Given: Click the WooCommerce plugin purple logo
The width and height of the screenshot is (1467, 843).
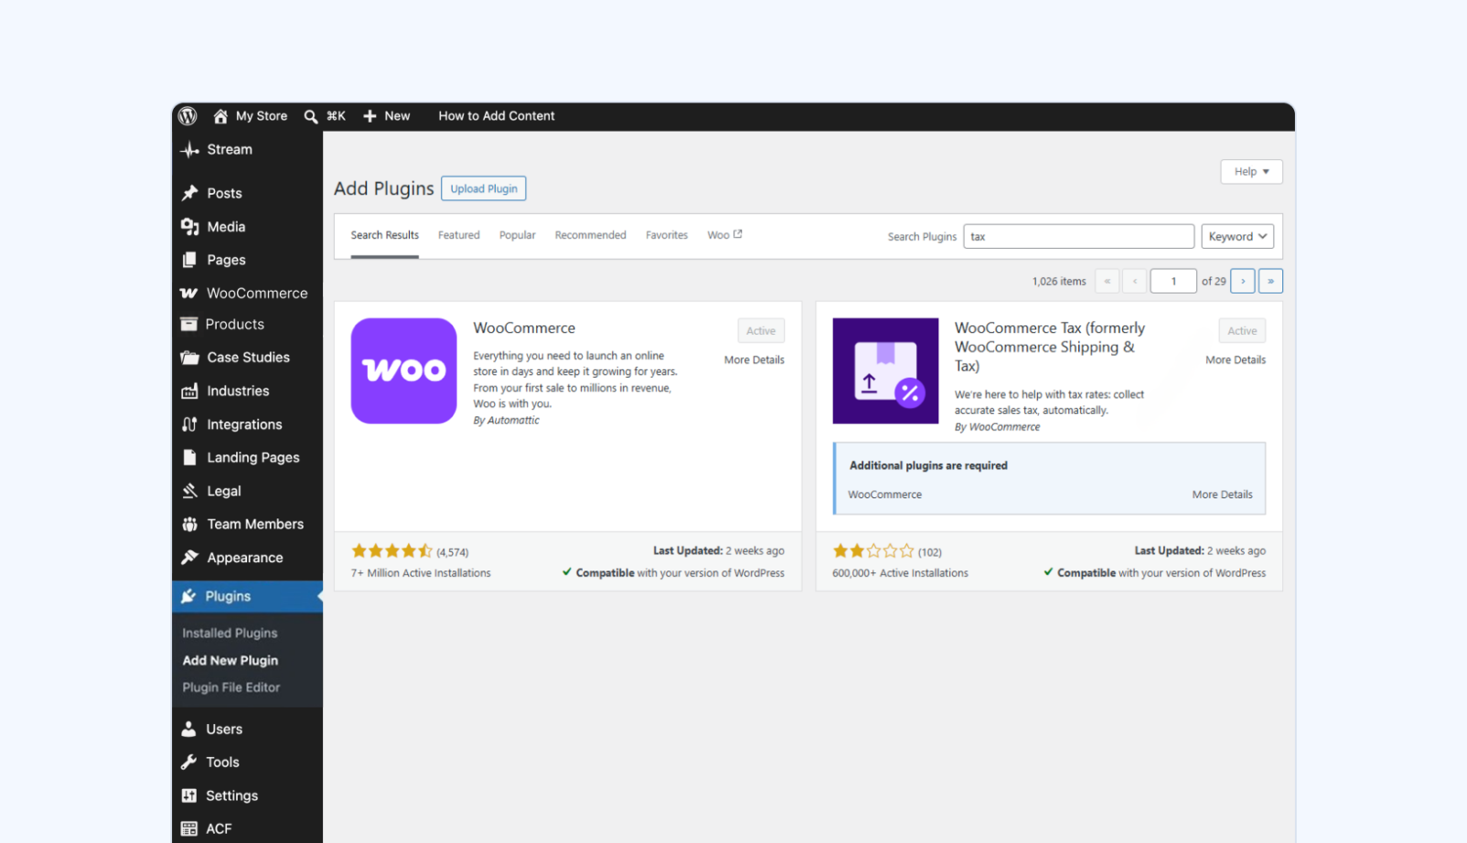Looking at the screenshot, I should [403, 371].
